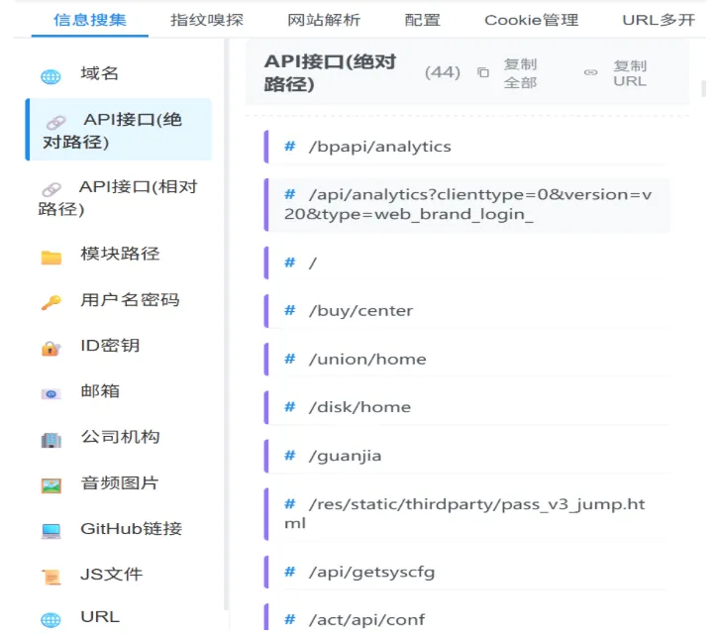Click the # link of /act/api/conf
Viewport: 718px width, 637px height.
point(290,619)
